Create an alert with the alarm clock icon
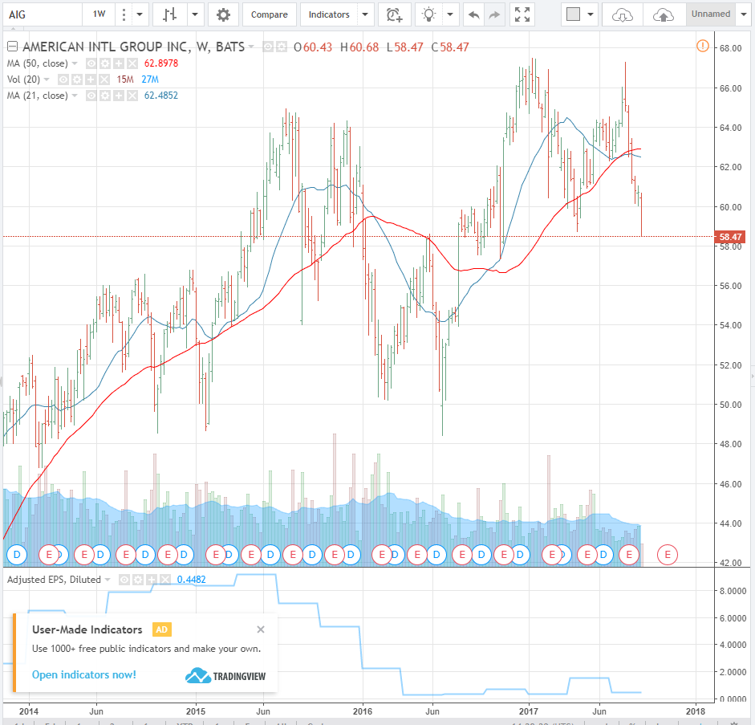 [x=395, y=14]
